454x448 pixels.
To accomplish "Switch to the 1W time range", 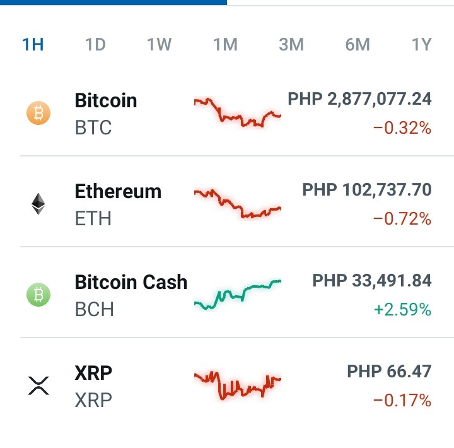I will tap(160, 45).
